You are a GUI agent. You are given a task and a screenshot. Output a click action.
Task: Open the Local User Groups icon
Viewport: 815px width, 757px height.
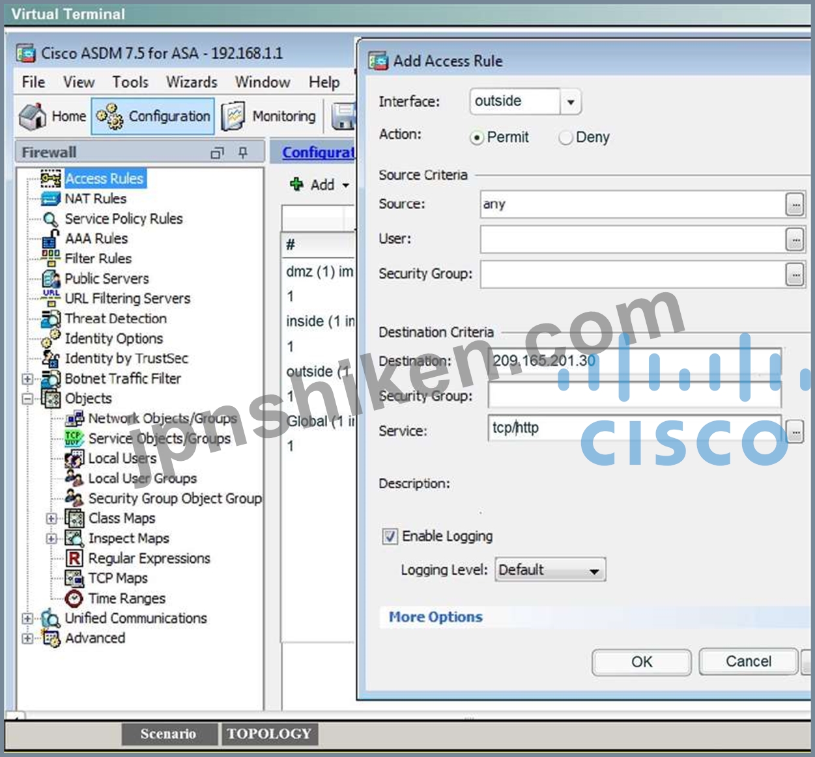click(75, 478)
